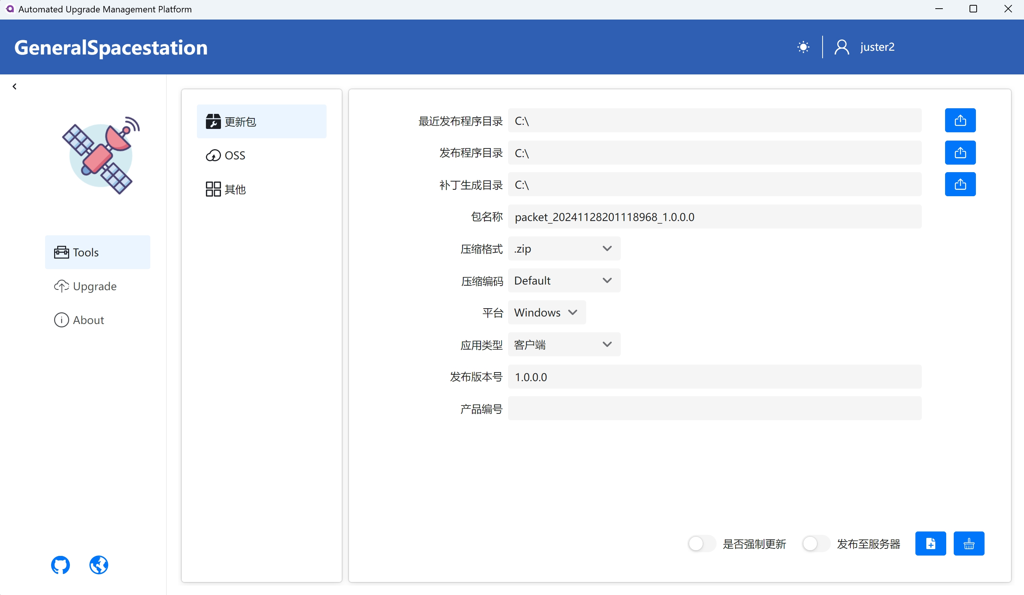Open the About sidebar item

pos(98,320)
